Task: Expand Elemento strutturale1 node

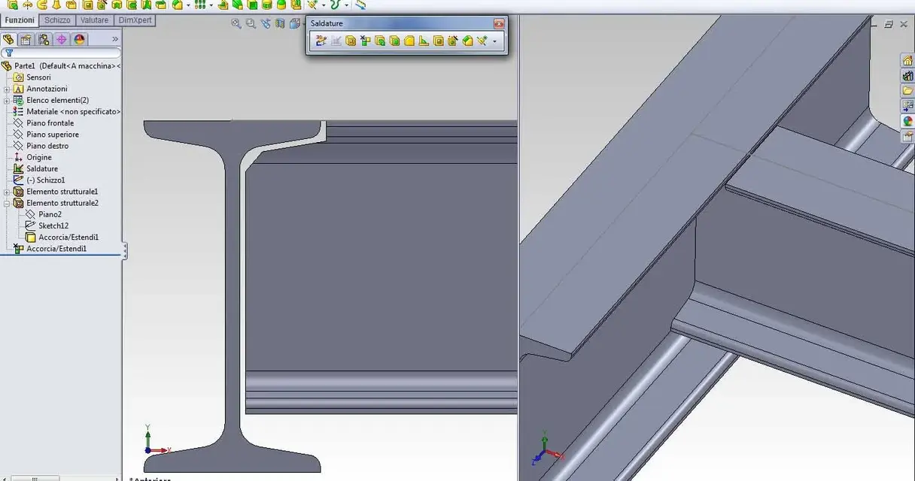Action: click(x=7, y=192)
